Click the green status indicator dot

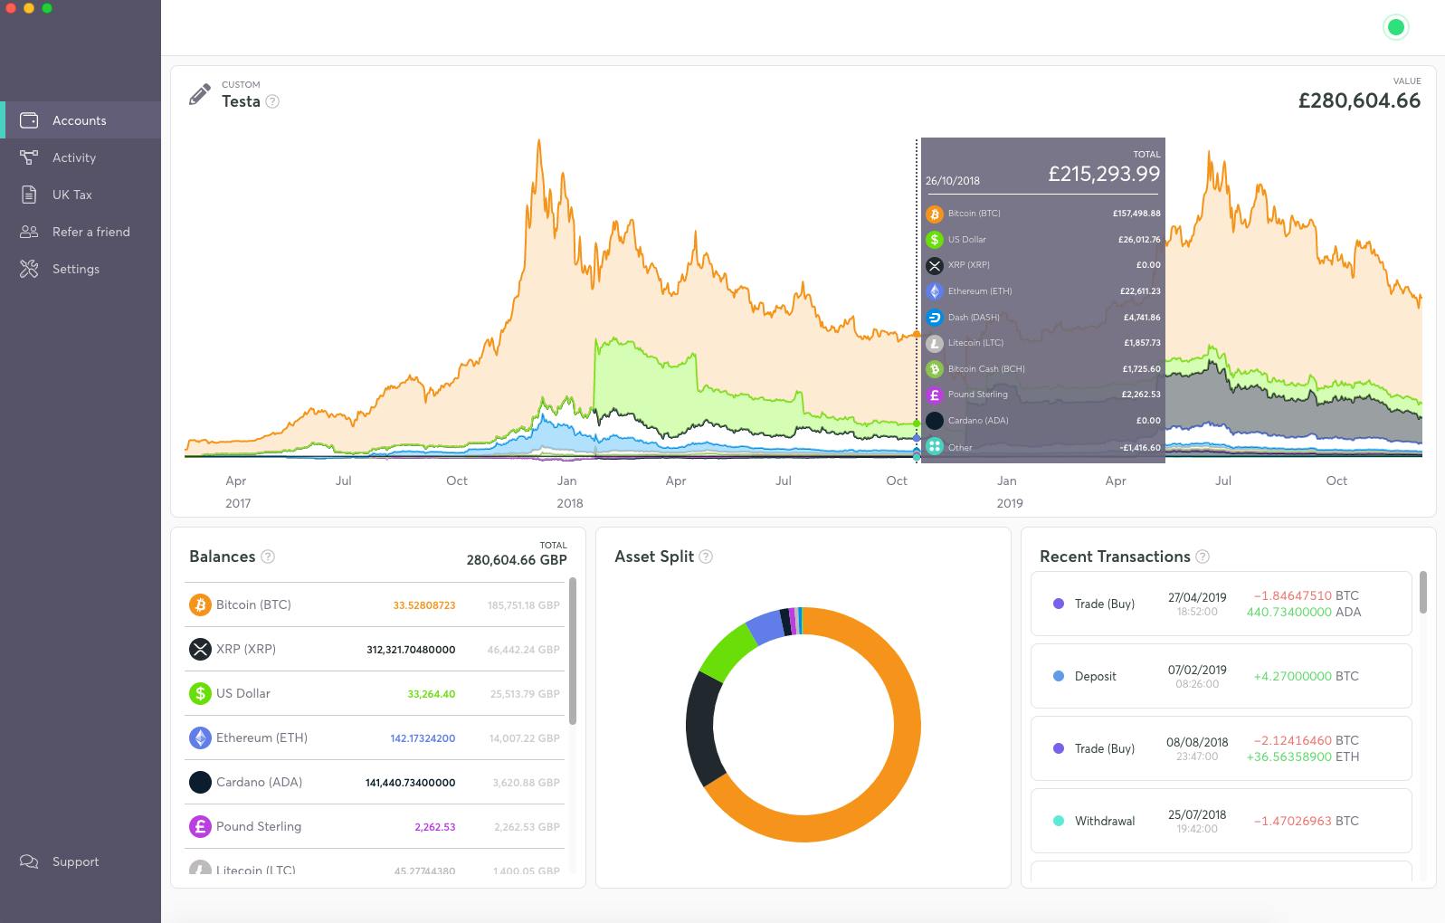pyautogui.click(x=1396, y=27)
